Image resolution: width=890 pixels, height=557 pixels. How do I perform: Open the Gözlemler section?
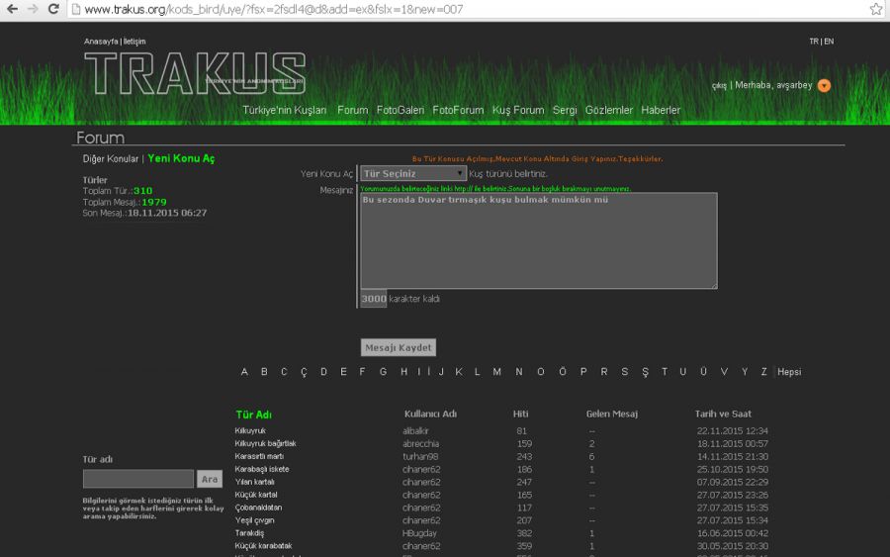[608, 111]
